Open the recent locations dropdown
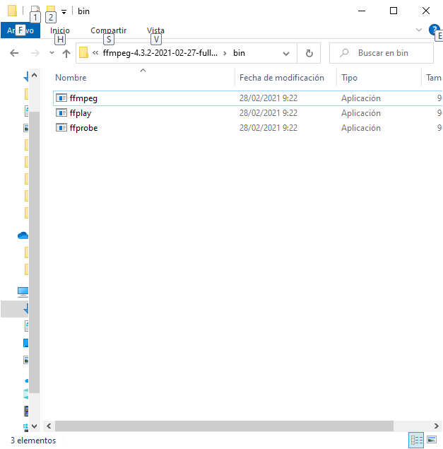443x449 pixels. click(52, 53)
